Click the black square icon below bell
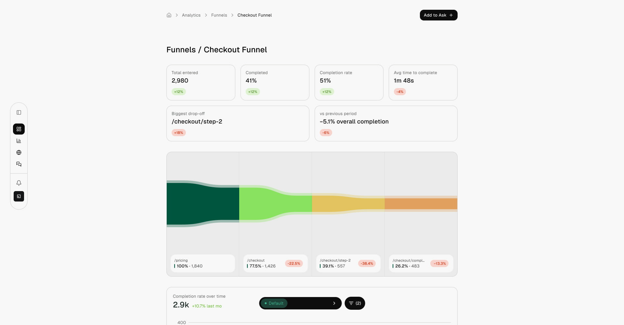 tap(19, 196)
